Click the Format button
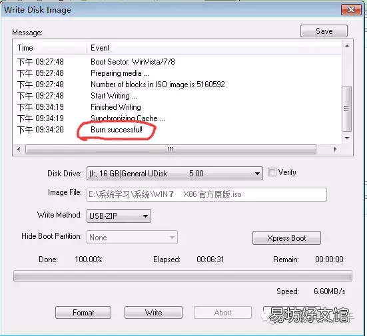 [83, 313]
